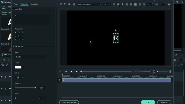This screenshot has height=104, width=185.
Task: Align text to the middle right
Action: tap(23, 36)
